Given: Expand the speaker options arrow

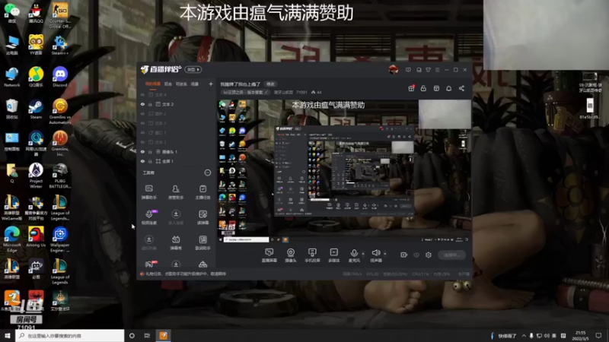Looking at the screenshot, I should click(x=385, y=254).
